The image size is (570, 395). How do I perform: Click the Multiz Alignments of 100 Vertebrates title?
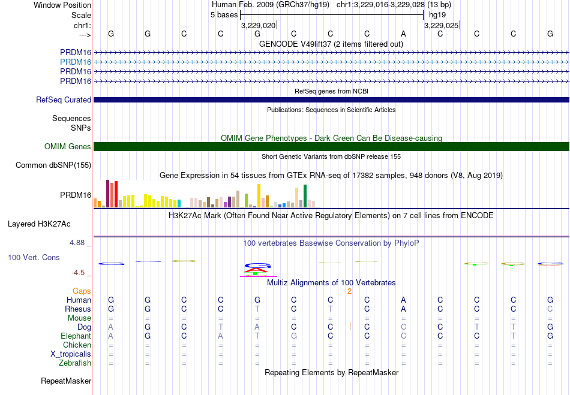click(x=331, y=283)
